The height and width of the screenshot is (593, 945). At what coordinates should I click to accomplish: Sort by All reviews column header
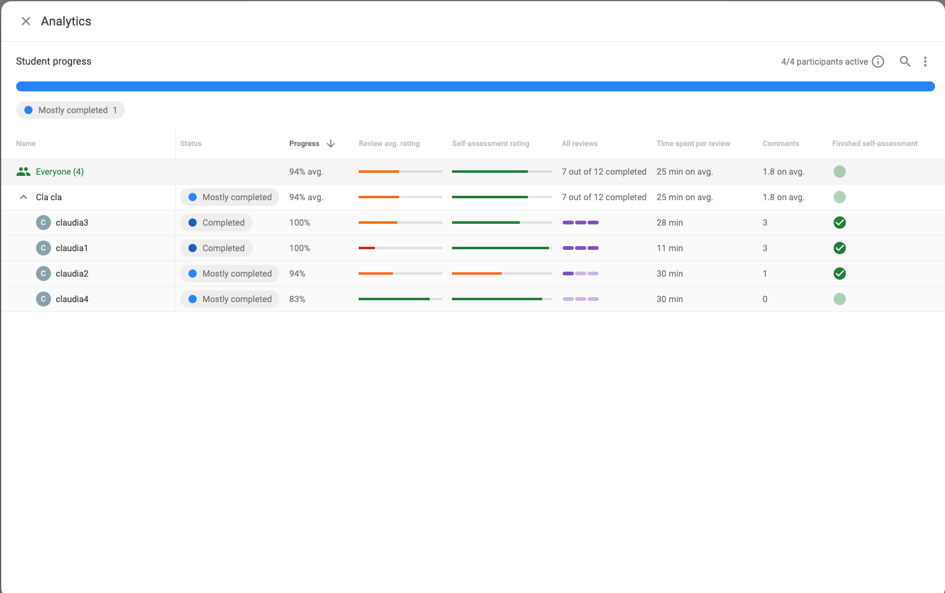579,144
